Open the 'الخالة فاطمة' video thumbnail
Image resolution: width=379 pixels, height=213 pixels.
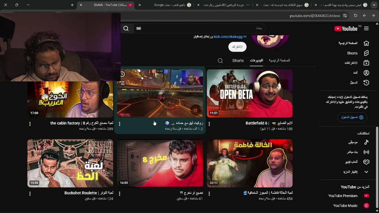tap(250, 163)
